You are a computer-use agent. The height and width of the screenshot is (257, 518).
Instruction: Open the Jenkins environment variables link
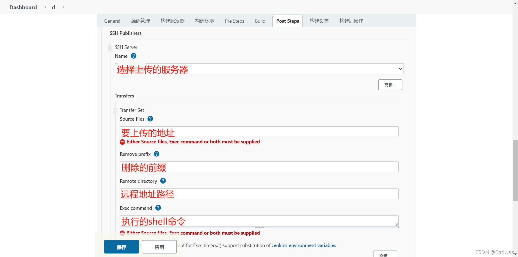304,245
